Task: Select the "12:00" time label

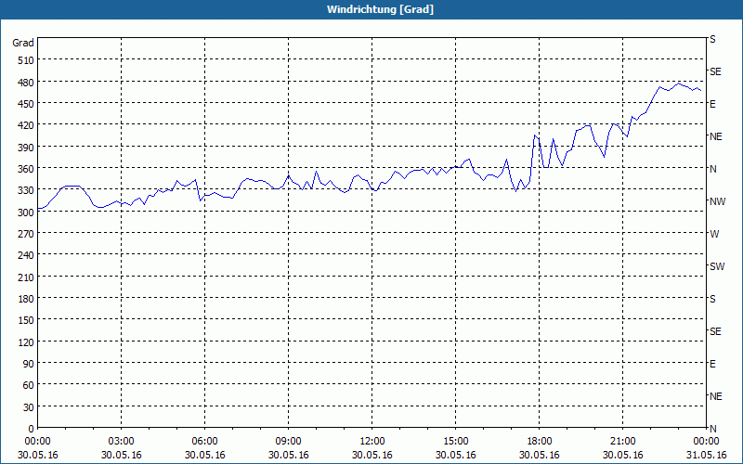Action: [x=372, y=442]
